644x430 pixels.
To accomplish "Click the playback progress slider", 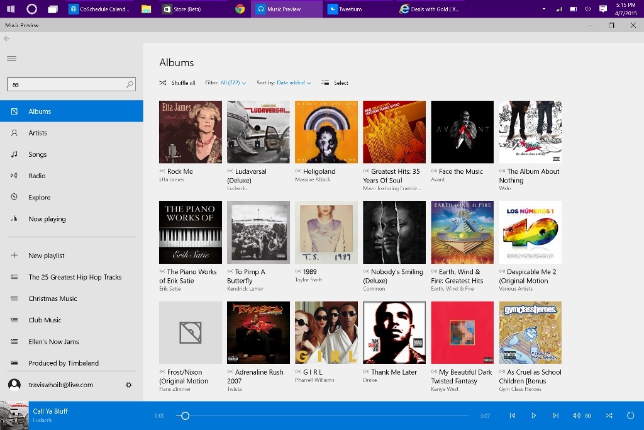I will click(x=323, y=416).
